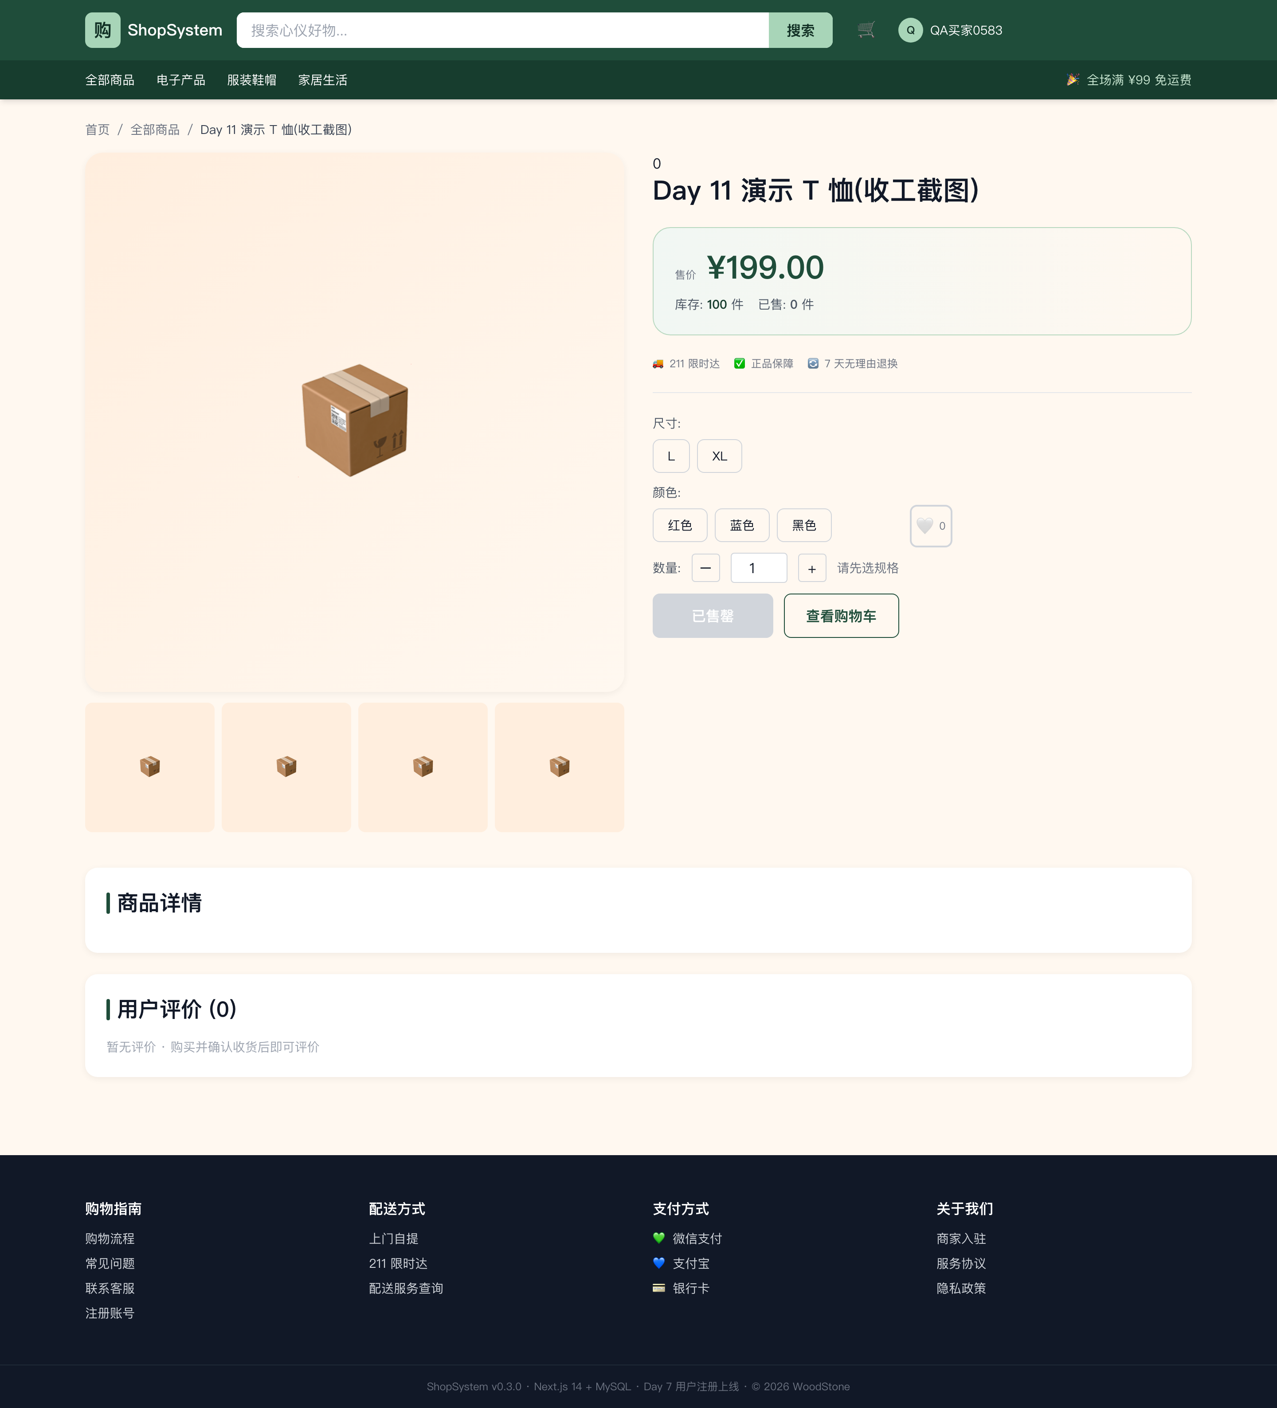The image size is (1277, 1408).
Task: Click the large package product image
Action: coord(355,423)
